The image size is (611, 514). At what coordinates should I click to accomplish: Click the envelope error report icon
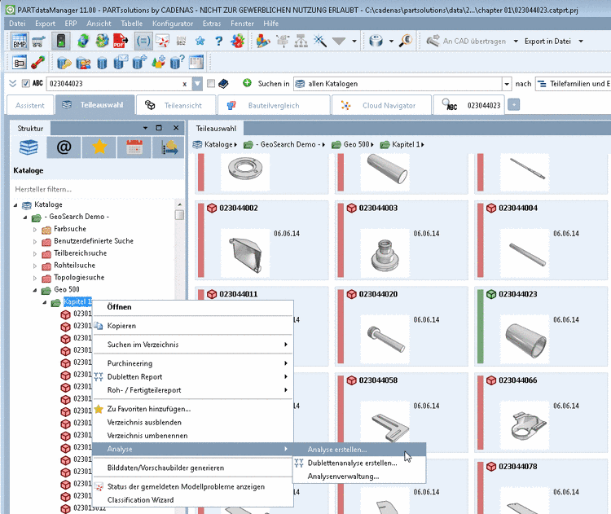pyautogui.click(x=162, y=41)
